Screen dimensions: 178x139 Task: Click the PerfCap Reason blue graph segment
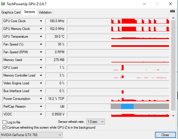click(x=127, y=106)
